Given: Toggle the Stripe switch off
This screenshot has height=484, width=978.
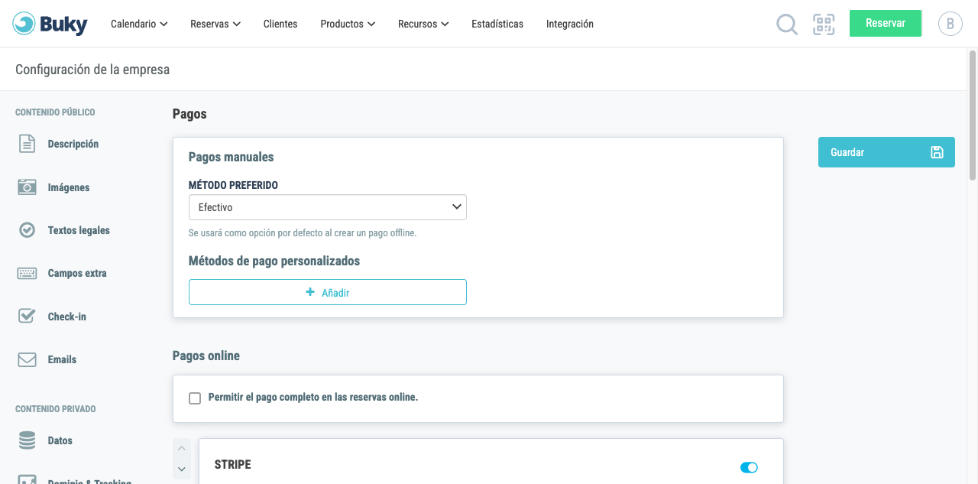Looking at the screenshot, I should pyautogui.click(x=749, y=467).
